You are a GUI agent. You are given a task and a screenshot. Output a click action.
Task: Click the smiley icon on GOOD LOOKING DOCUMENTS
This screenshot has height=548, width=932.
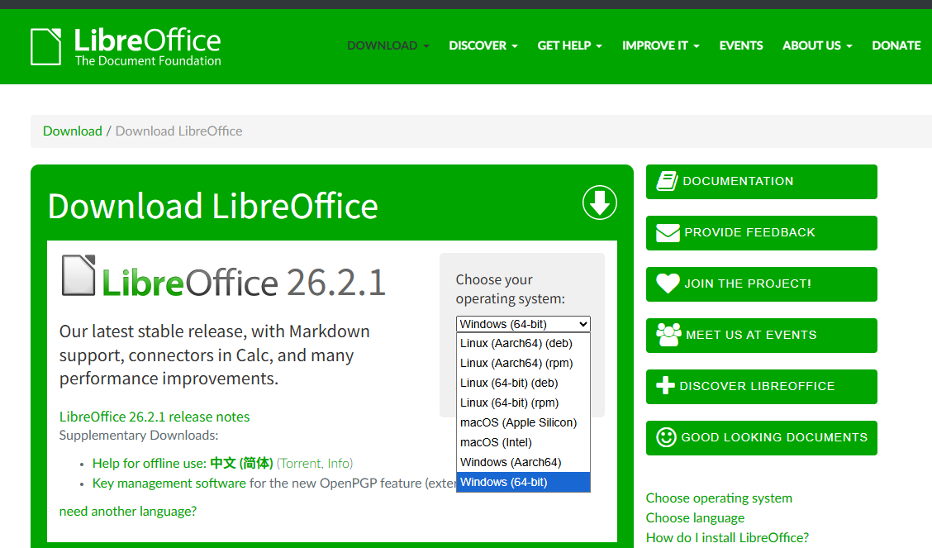[x=667, y=437]
